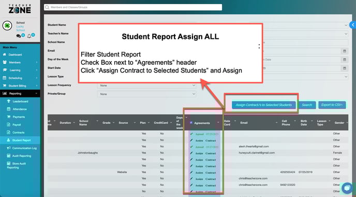Expand the blue side panel arrow
Image resolution: width=356 pixels, height=197 pixels.
353,25
